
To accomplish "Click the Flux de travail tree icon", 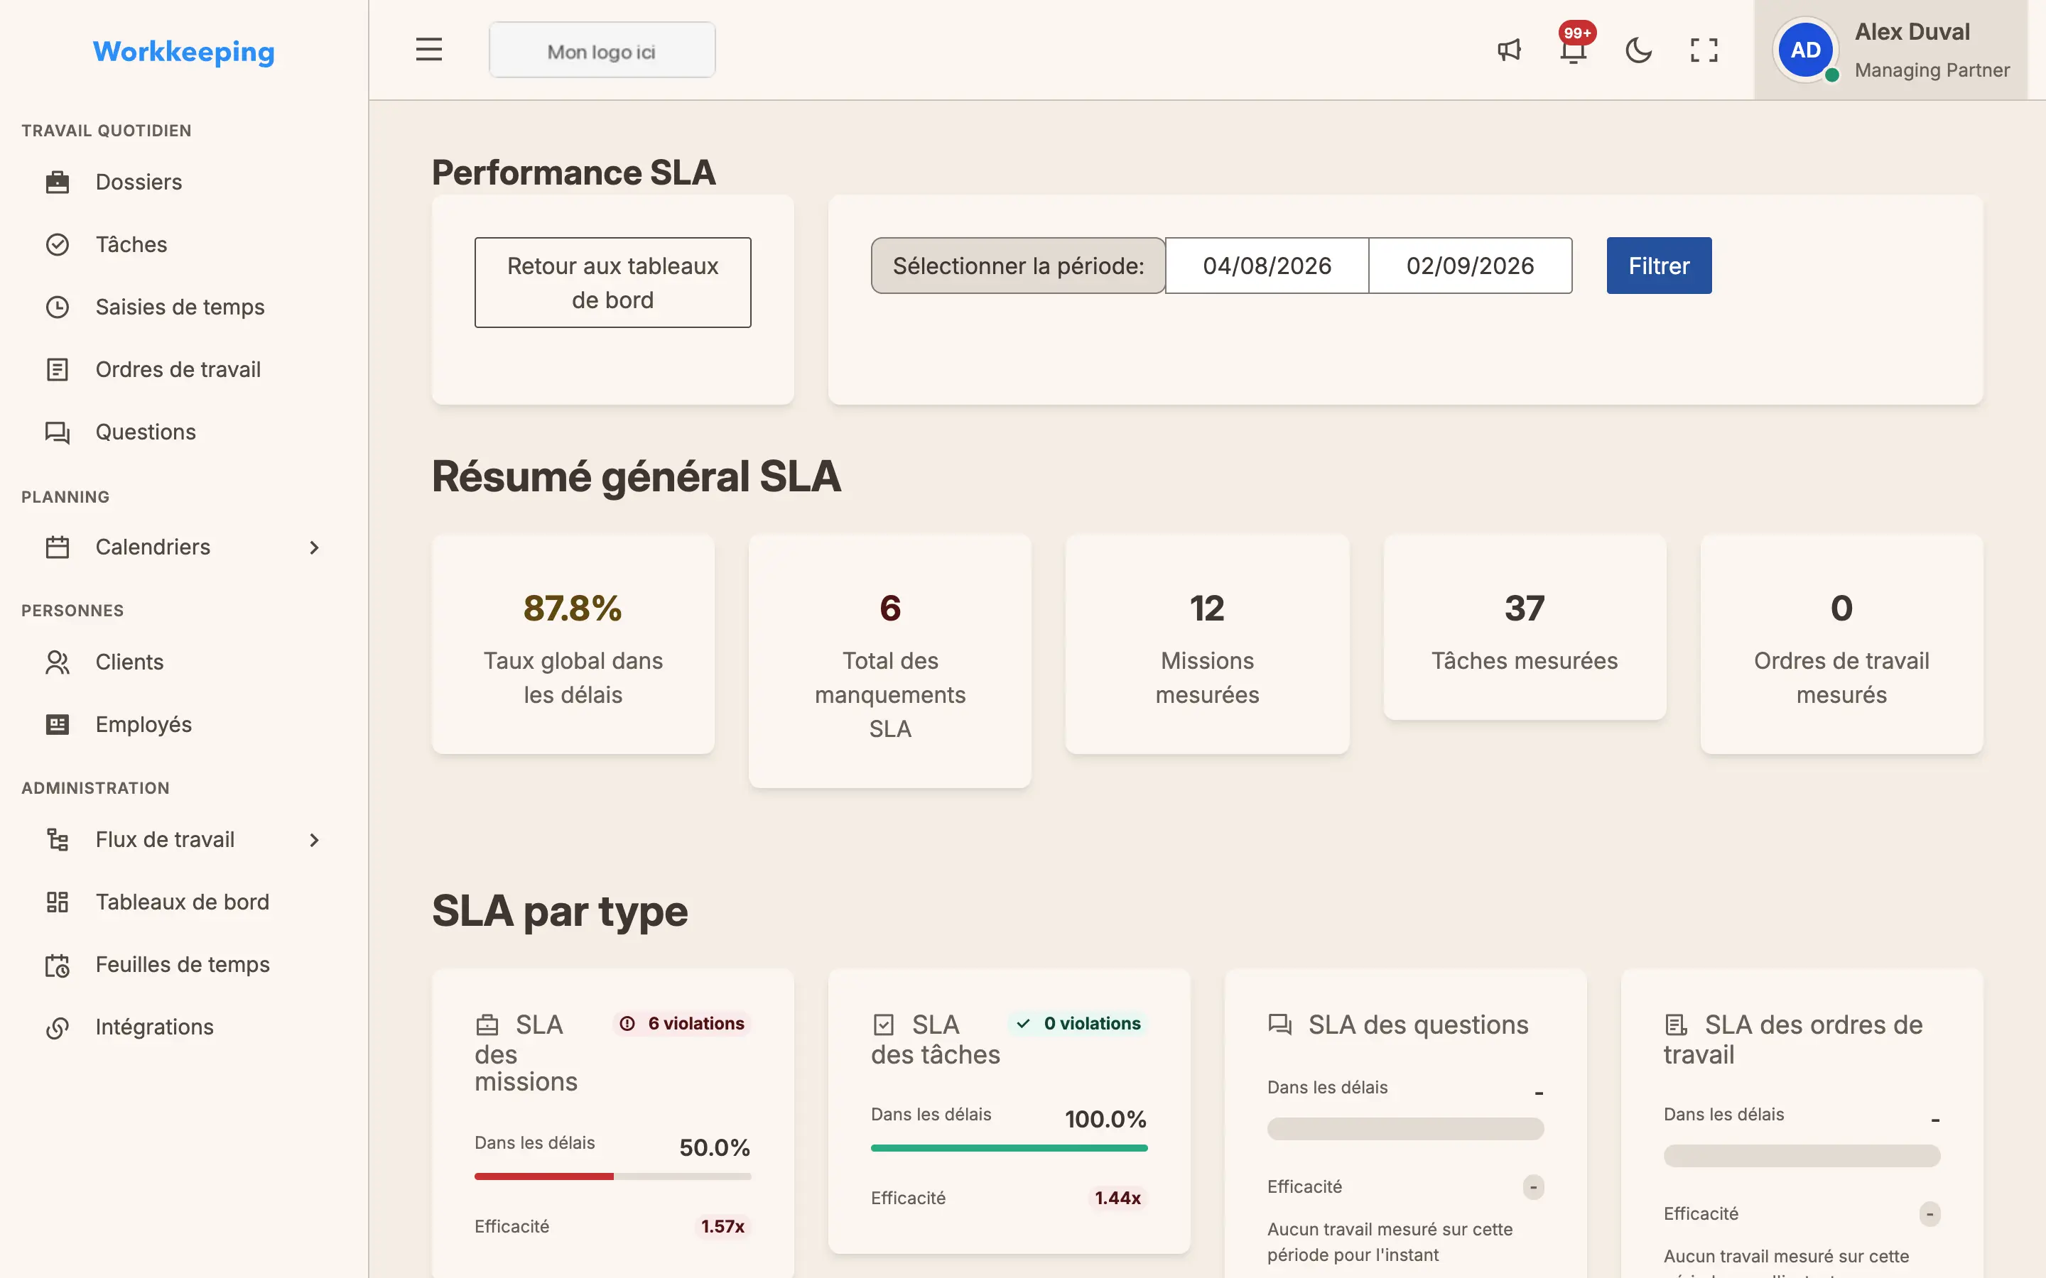I will click(58, 839).
